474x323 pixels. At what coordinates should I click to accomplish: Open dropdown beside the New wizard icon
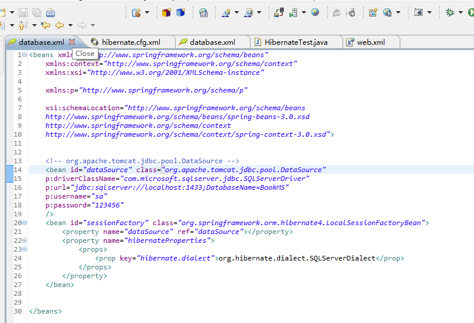point(12,13)
